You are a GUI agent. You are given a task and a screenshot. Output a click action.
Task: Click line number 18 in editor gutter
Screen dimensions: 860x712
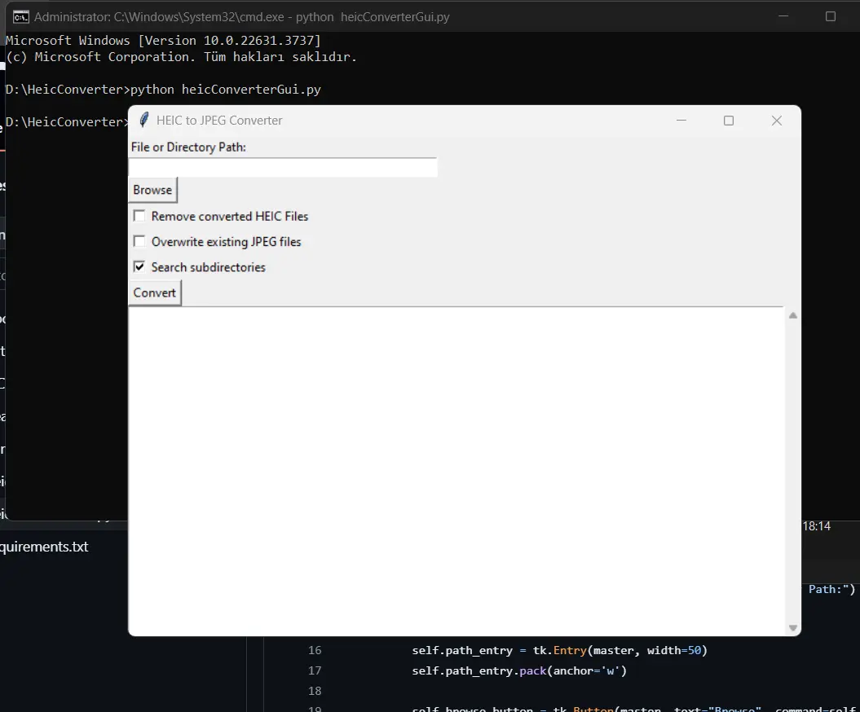coord(315,691)
